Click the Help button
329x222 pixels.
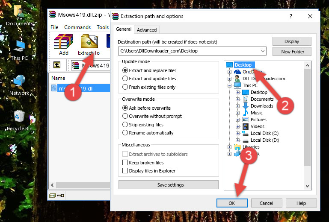(x=301, y=203)
